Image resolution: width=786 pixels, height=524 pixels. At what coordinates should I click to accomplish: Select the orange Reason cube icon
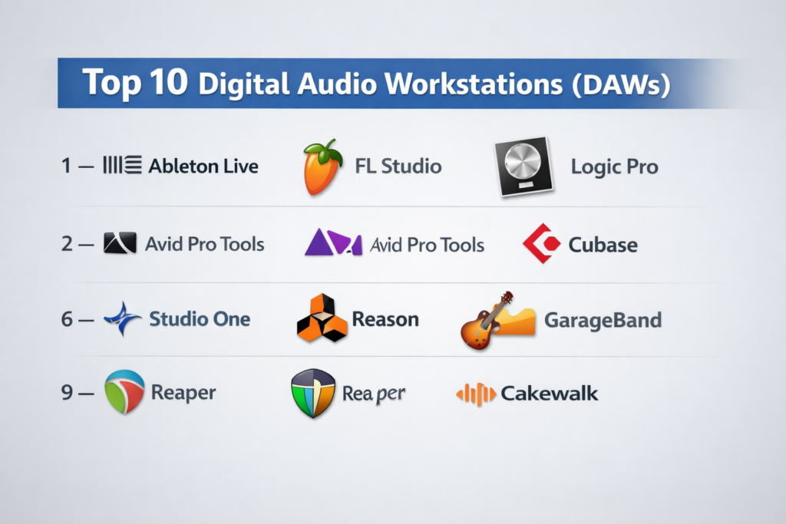(x=321, y=318)
